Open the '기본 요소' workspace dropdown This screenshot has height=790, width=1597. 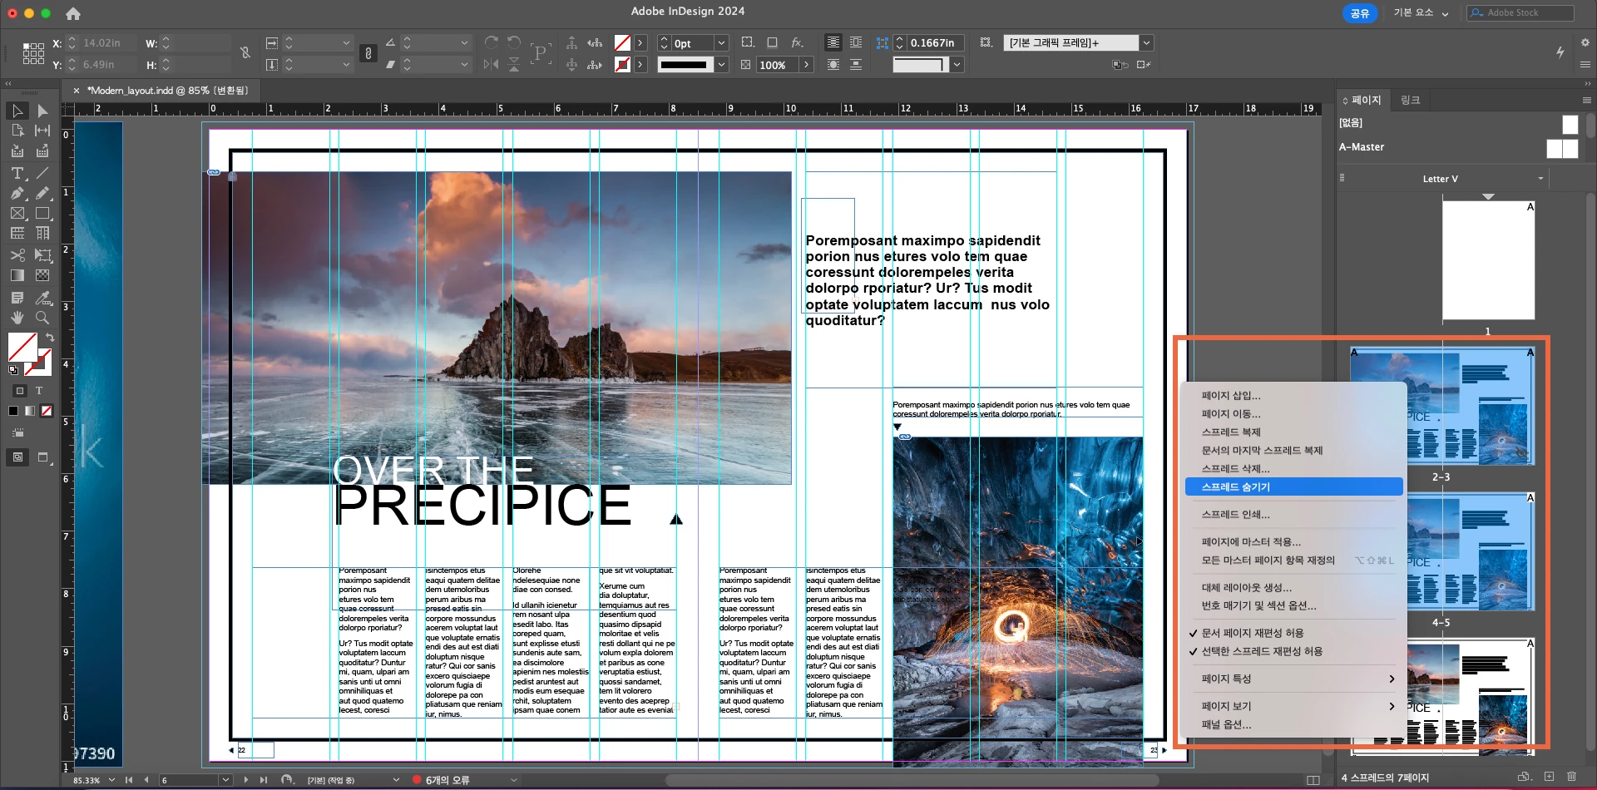(1421, 13)
